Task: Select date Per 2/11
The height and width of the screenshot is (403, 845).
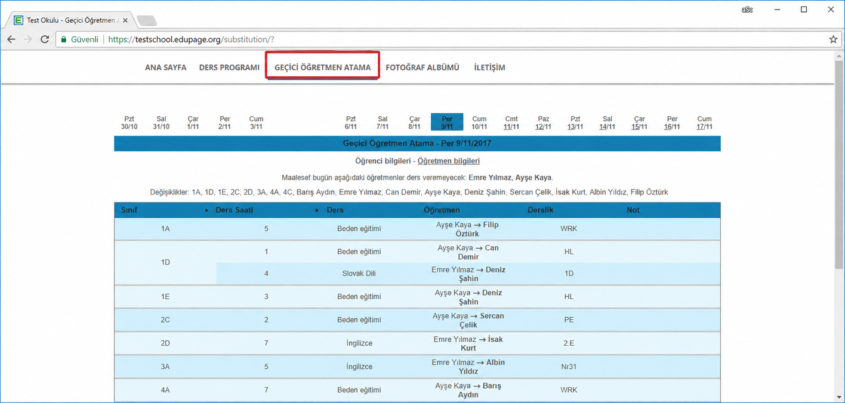Action: tap(224, 123)
